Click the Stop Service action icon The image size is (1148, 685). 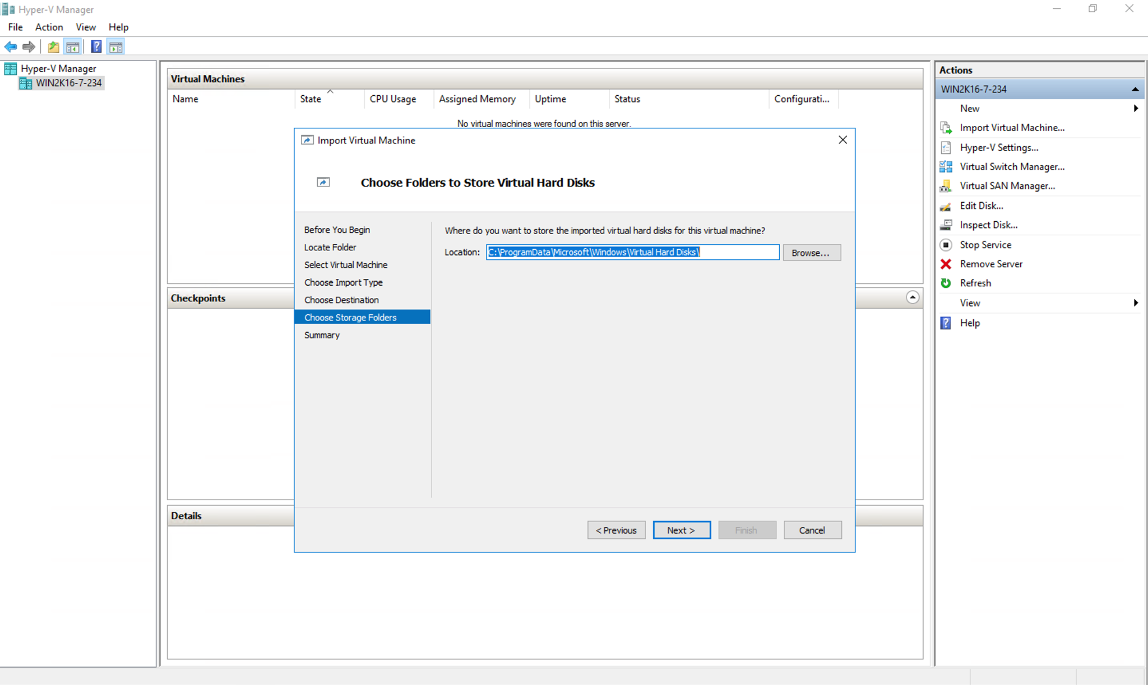click(x=946, y=245)
